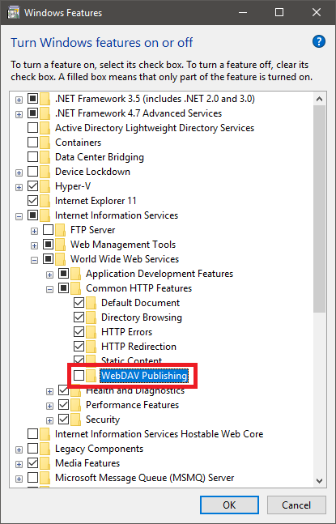Viewport: 336px width, 524px height.
Task: Expand .NET Framework 3.5 node
Action: click(x=19, y=100)
